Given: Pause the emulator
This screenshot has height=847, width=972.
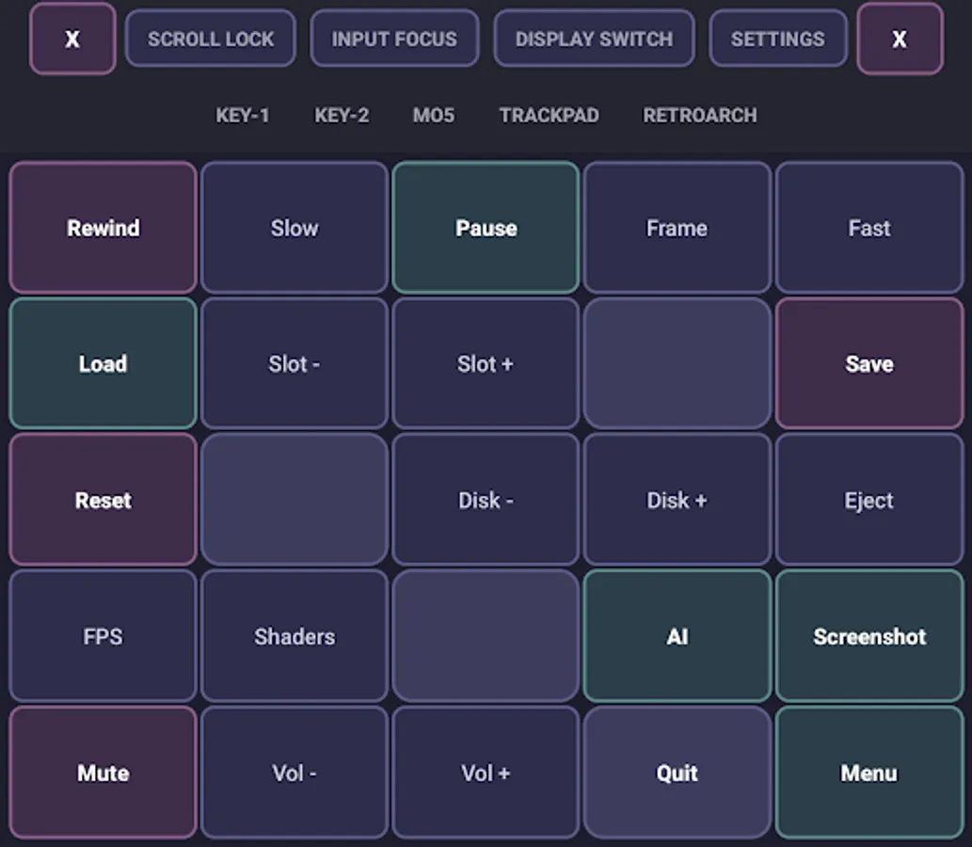Looking at the screenshot, I should click(x=486, y=228).
